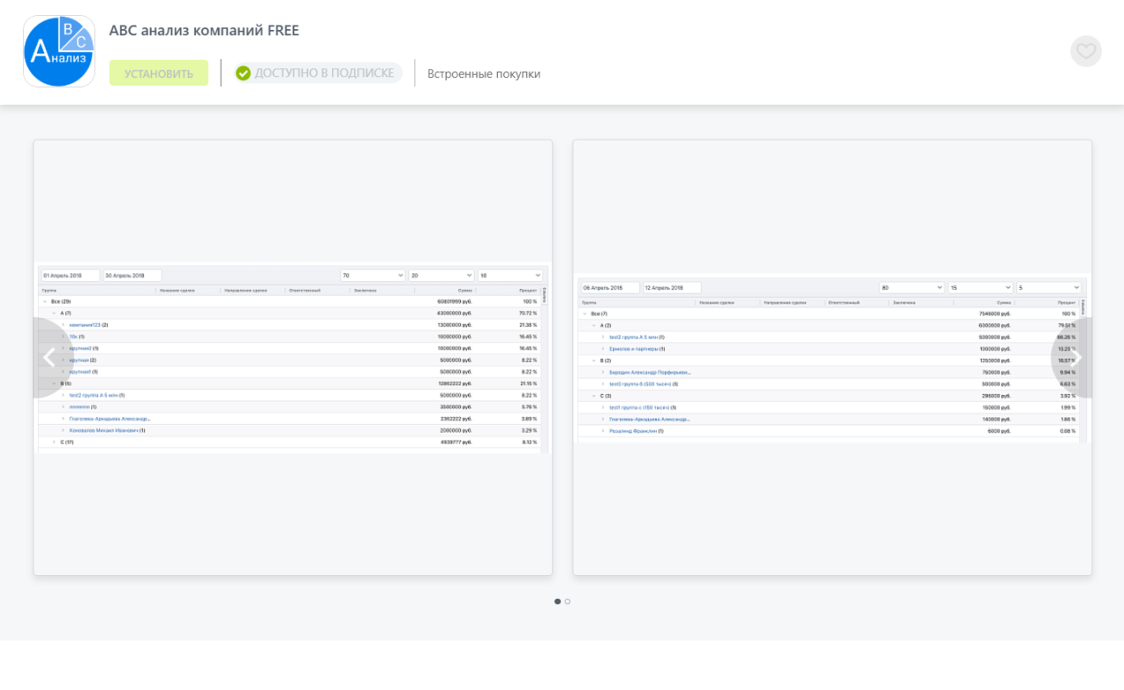Screen dimensions: 1124x690
Task: Click the ABC Анализ app logo
Action: [x=59, y=51]
